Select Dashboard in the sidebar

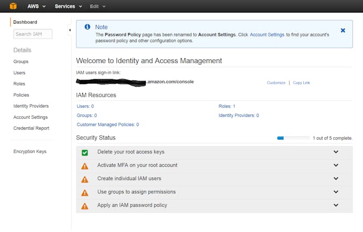[25, 22]
